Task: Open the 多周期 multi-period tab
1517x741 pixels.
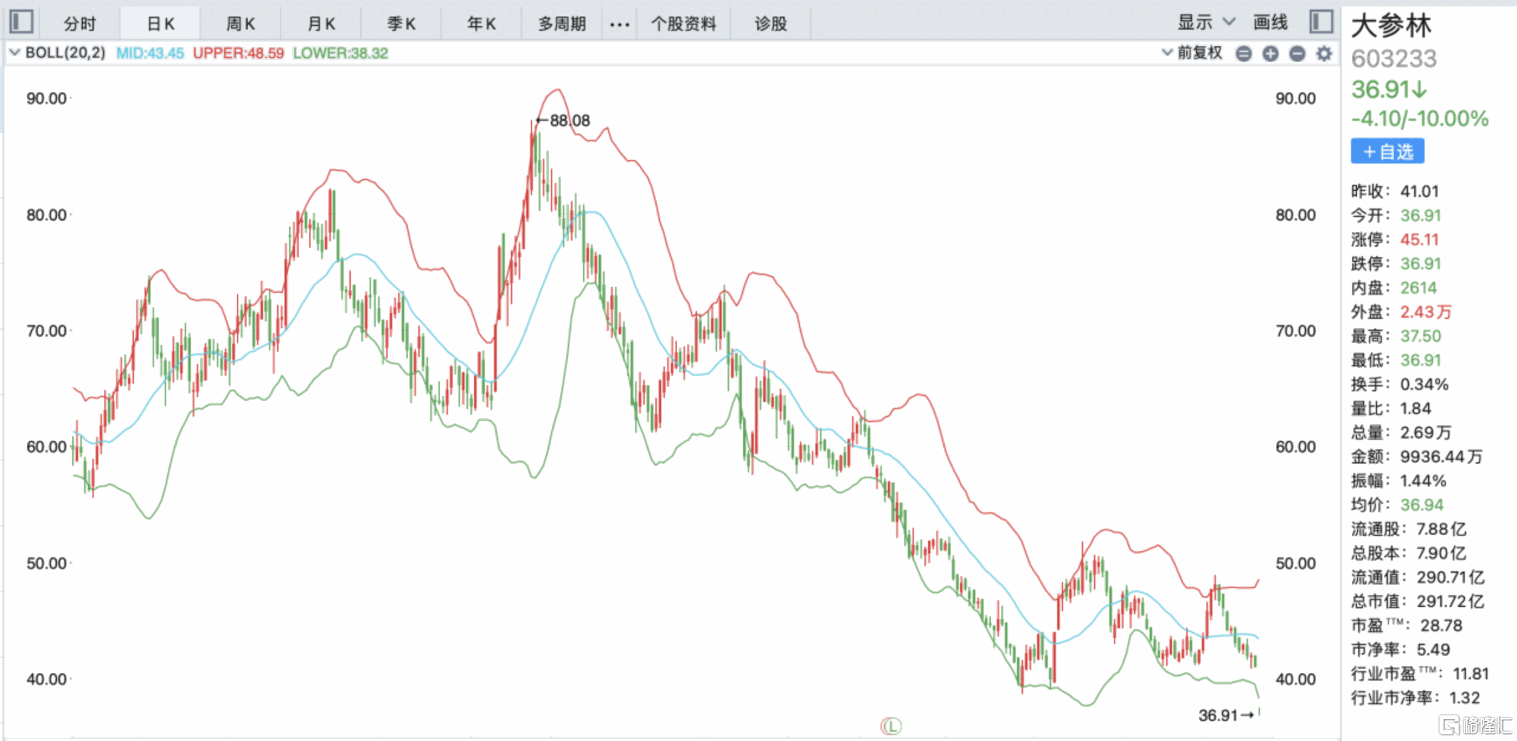Action: [561, 24]
